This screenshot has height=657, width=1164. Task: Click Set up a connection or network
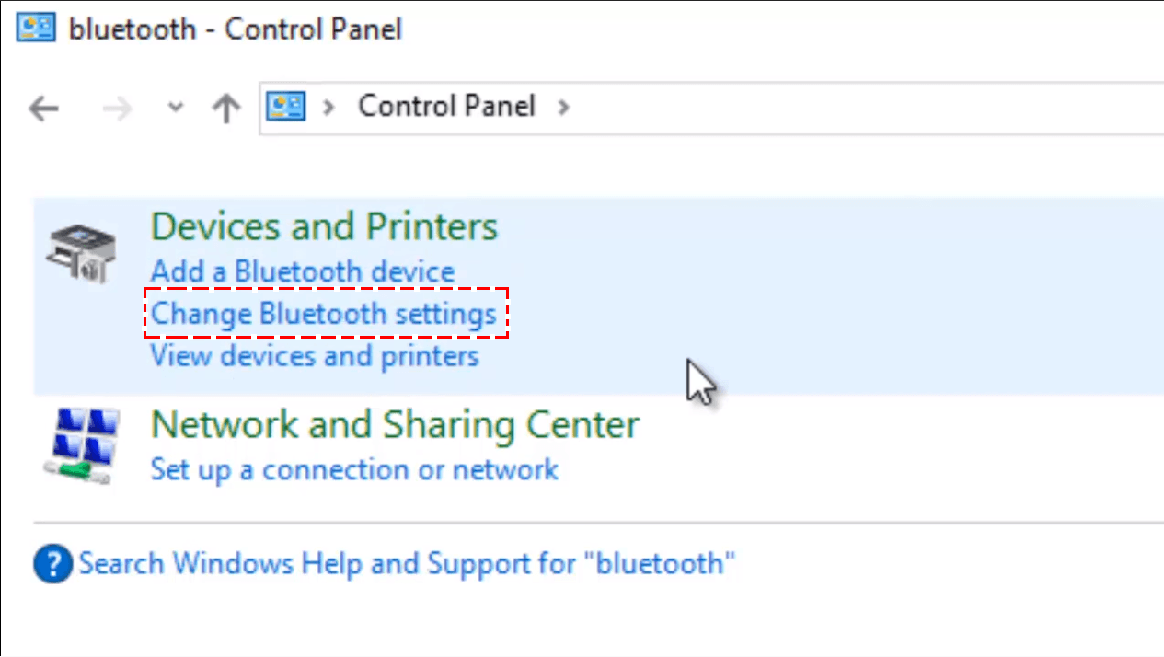click(x=354, y=469)
